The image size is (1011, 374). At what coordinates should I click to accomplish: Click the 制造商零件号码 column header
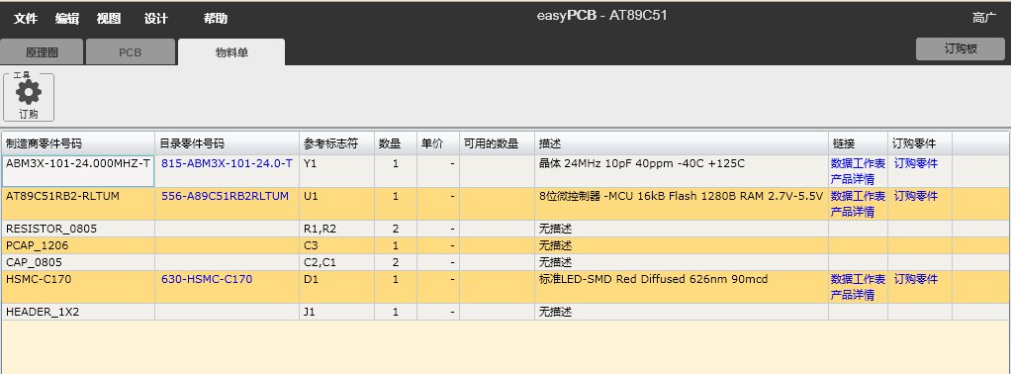point(78,143)
